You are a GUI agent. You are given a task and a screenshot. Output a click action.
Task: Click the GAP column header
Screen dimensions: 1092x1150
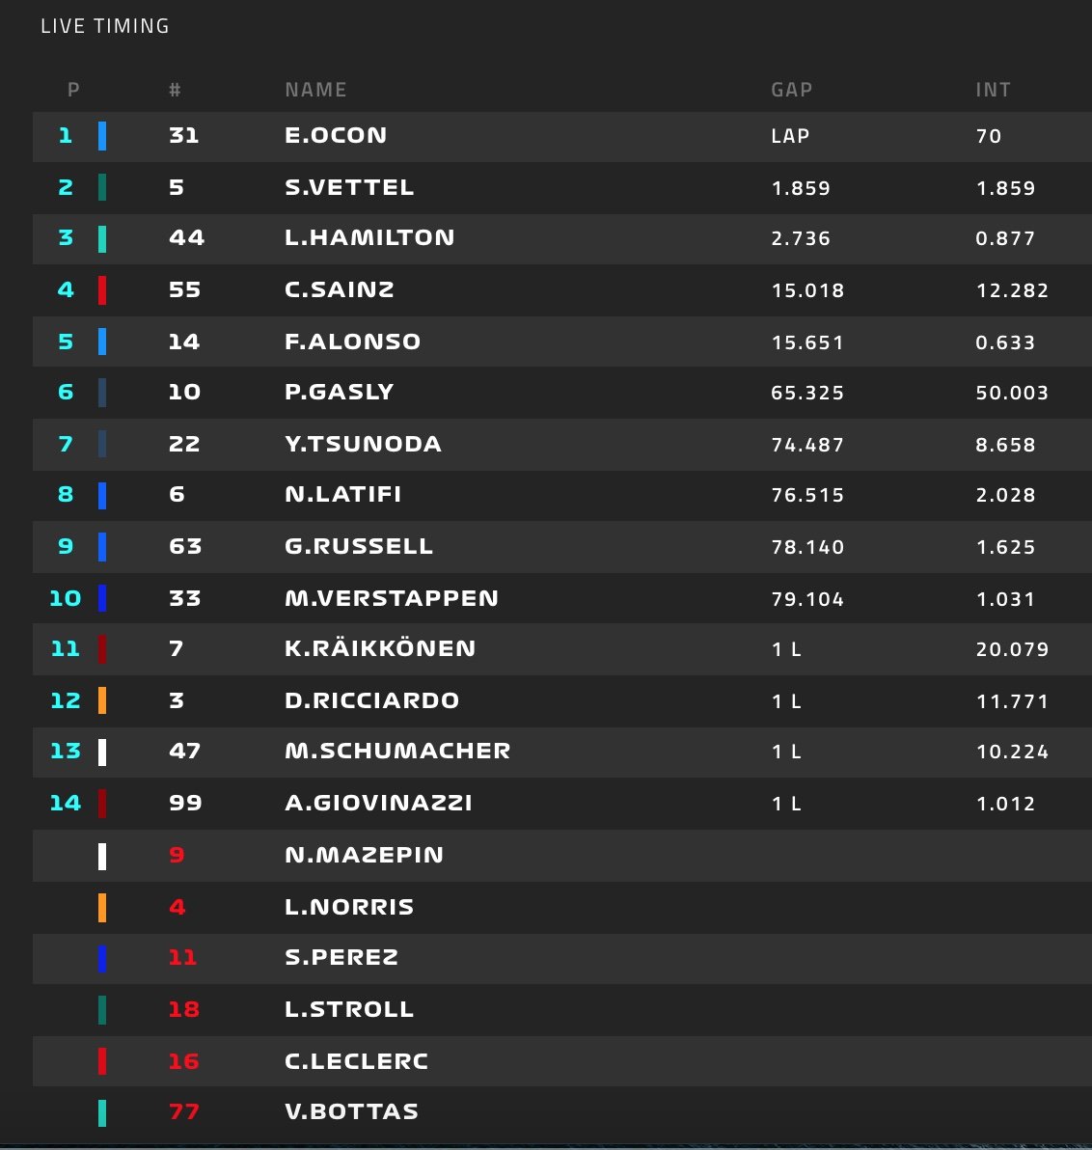791,90
